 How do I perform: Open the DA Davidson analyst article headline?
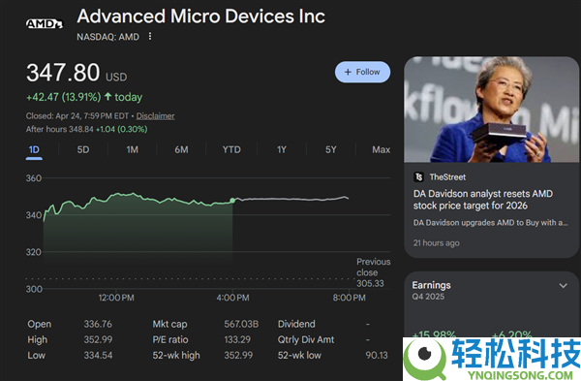pos(483,200)
